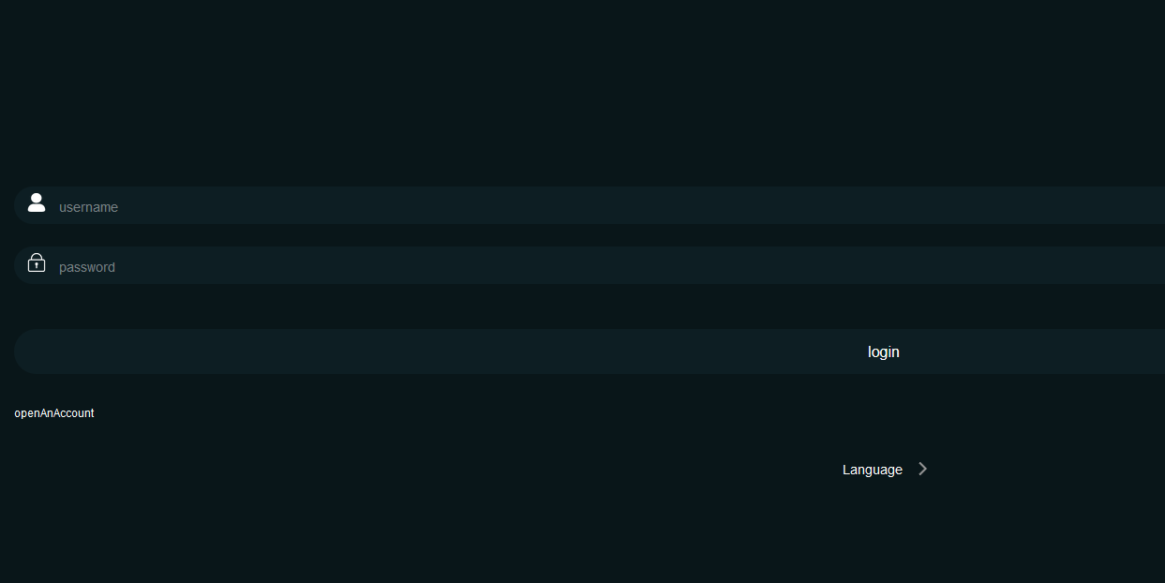This screenshot has width=1165, height=583.
Task: Submit the form with the login button
Action: click(590, 351)
